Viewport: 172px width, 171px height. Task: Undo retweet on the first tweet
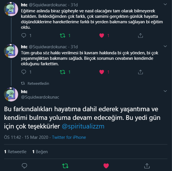point(62,36)
